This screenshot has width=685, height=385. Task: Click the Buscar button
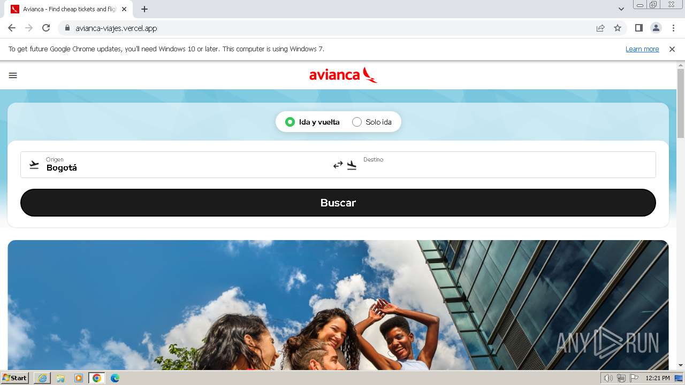(338, 203)
